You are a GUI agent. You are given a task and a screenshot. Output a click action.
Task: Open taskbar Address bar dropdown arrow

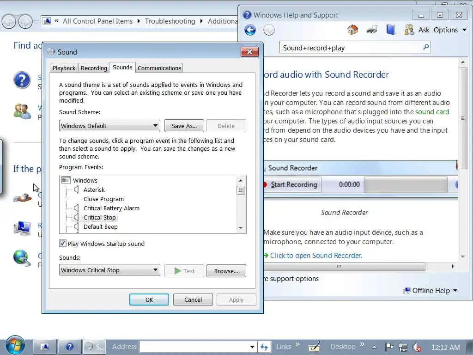pyautogui.click(x=252, y=347)
